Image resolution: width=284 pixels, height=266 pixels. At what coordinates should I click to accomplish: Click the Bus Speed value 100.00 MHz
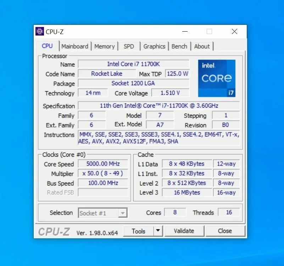(103, 183)
